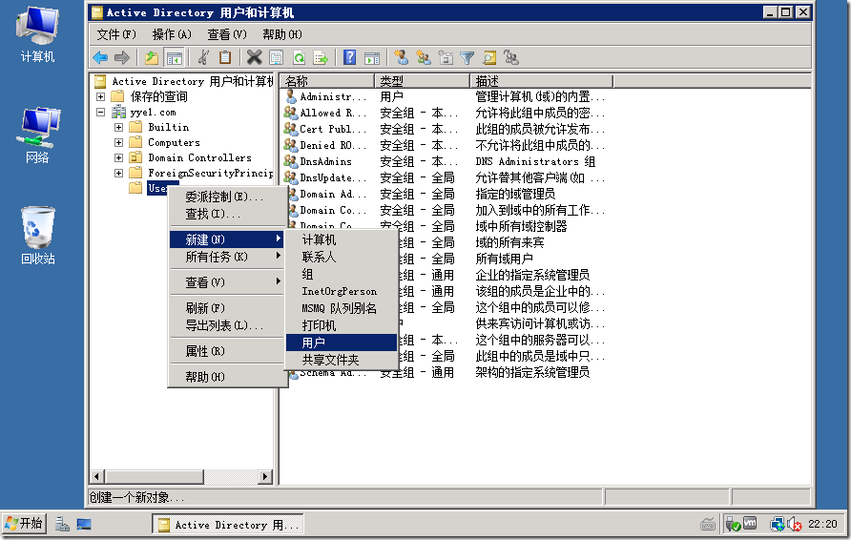The height and width of the screenshot is (540, 851).
Task: Select 用户 in the new submenu
Action: [x=342, y=343]
